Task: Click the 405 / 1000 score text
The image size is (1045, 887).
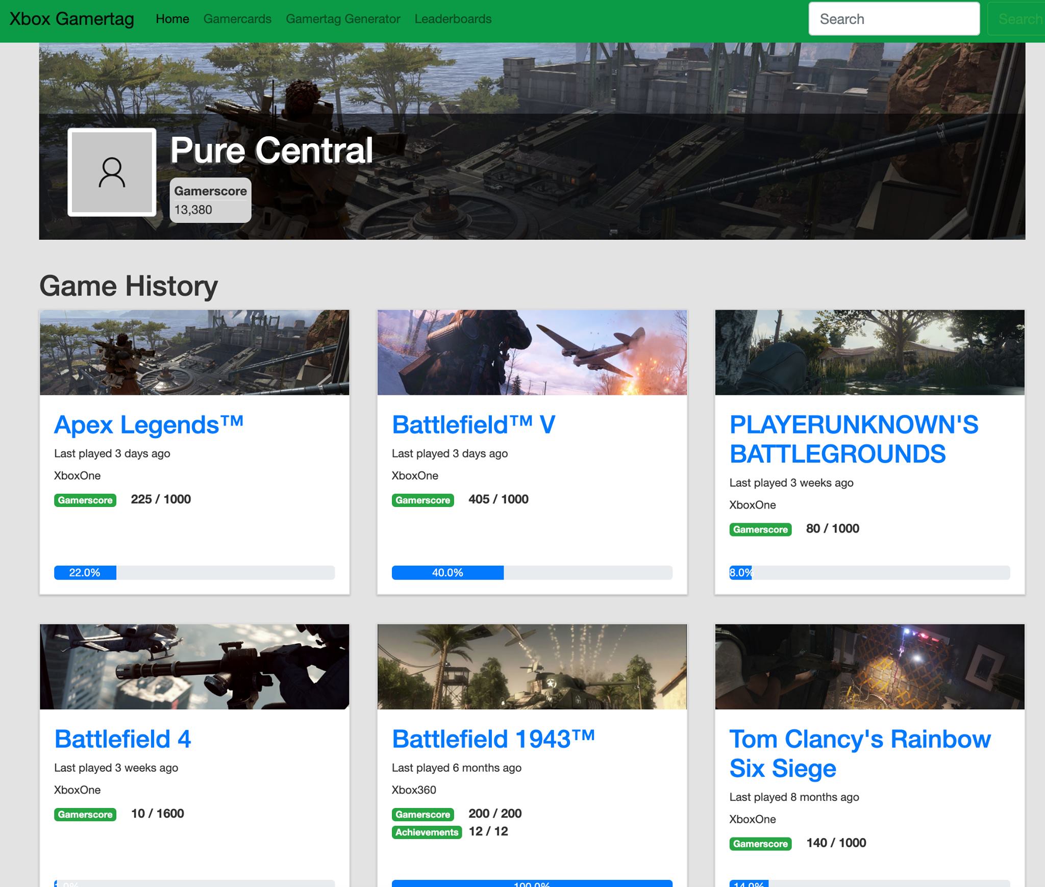Action: pos(499,499)
